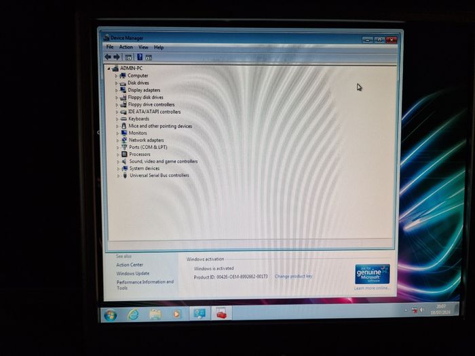The image size is (475, 356).
Task: Click the Back arrow in Device Manager toolbar
Action: point(108,56)
